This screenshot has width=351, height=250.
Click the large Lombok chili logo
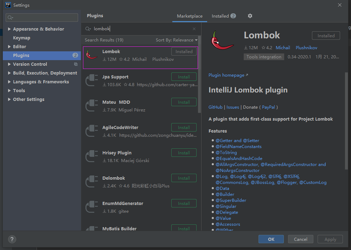pos(222,40)
